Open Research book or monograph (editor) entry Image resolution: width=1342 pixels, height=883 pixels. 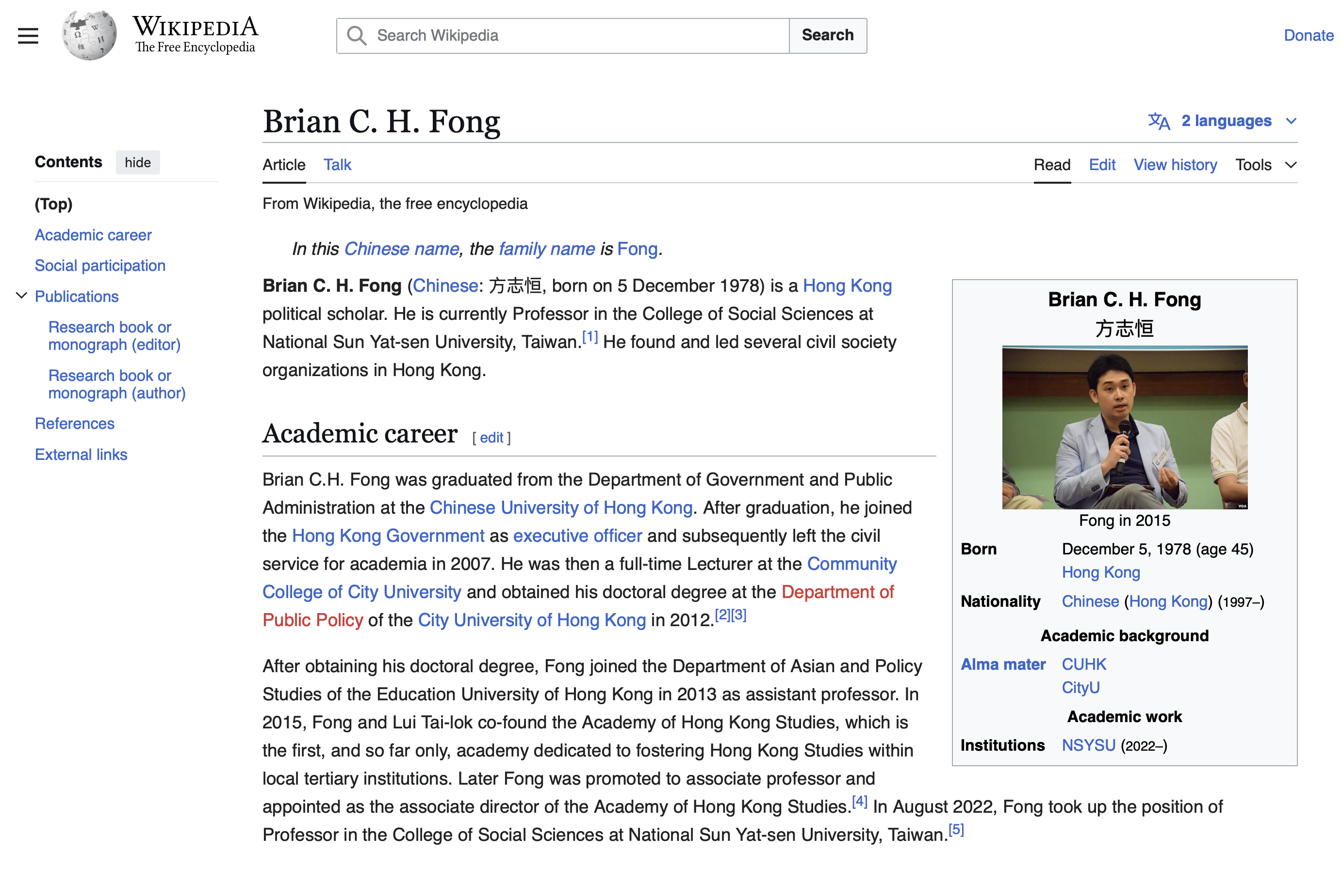coord(115,336)
